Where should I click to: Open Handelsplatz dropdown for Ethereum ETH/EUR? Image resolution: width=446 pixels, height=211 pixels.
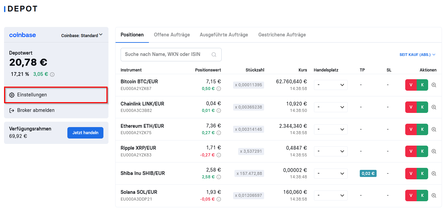330,129
